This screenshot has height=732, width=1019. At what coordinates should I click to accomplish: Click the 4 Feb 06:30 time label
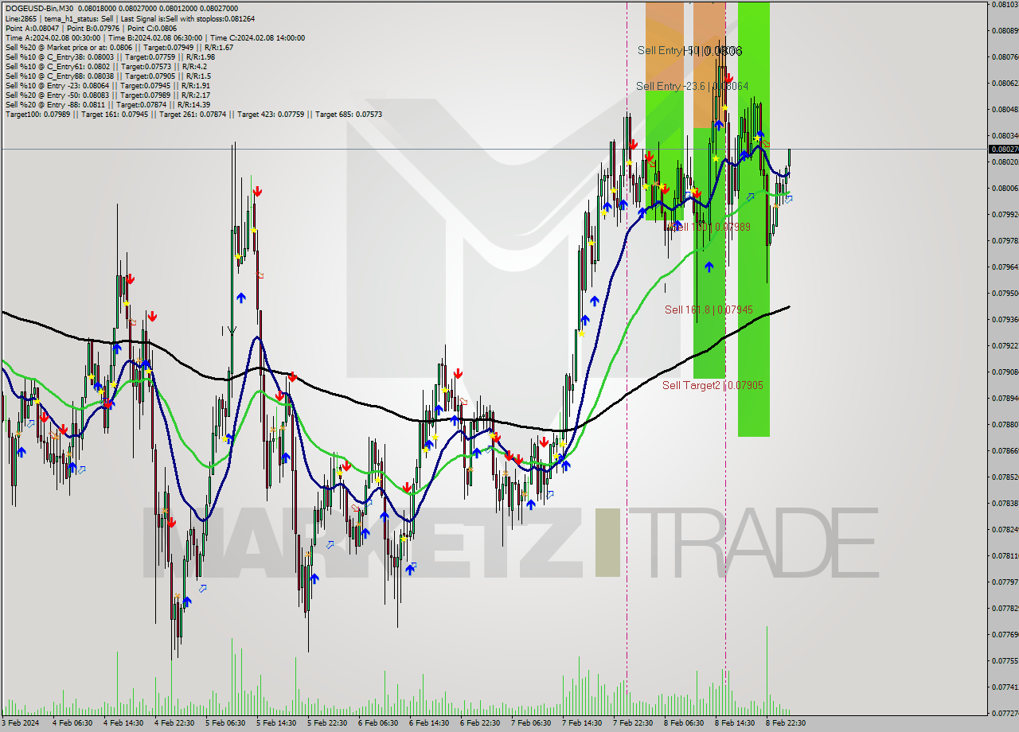(72, 723)
